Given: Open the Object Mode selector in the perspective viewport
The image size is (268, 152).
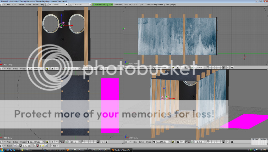Looking at the screenshot, I should 161,142.
